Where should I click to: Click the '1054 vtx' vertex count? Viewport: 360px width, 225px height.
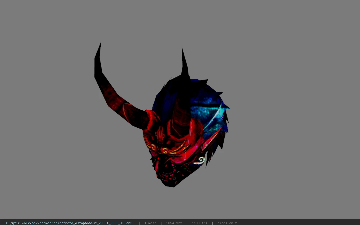(174, 223)
